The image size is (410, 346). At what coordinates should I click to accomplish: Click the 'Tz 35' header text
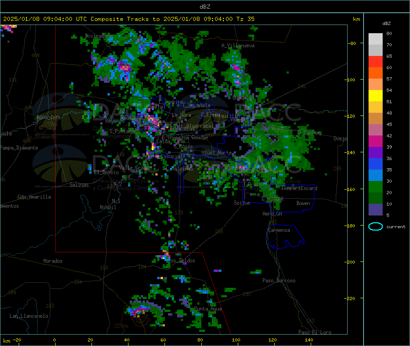[245, 19]
